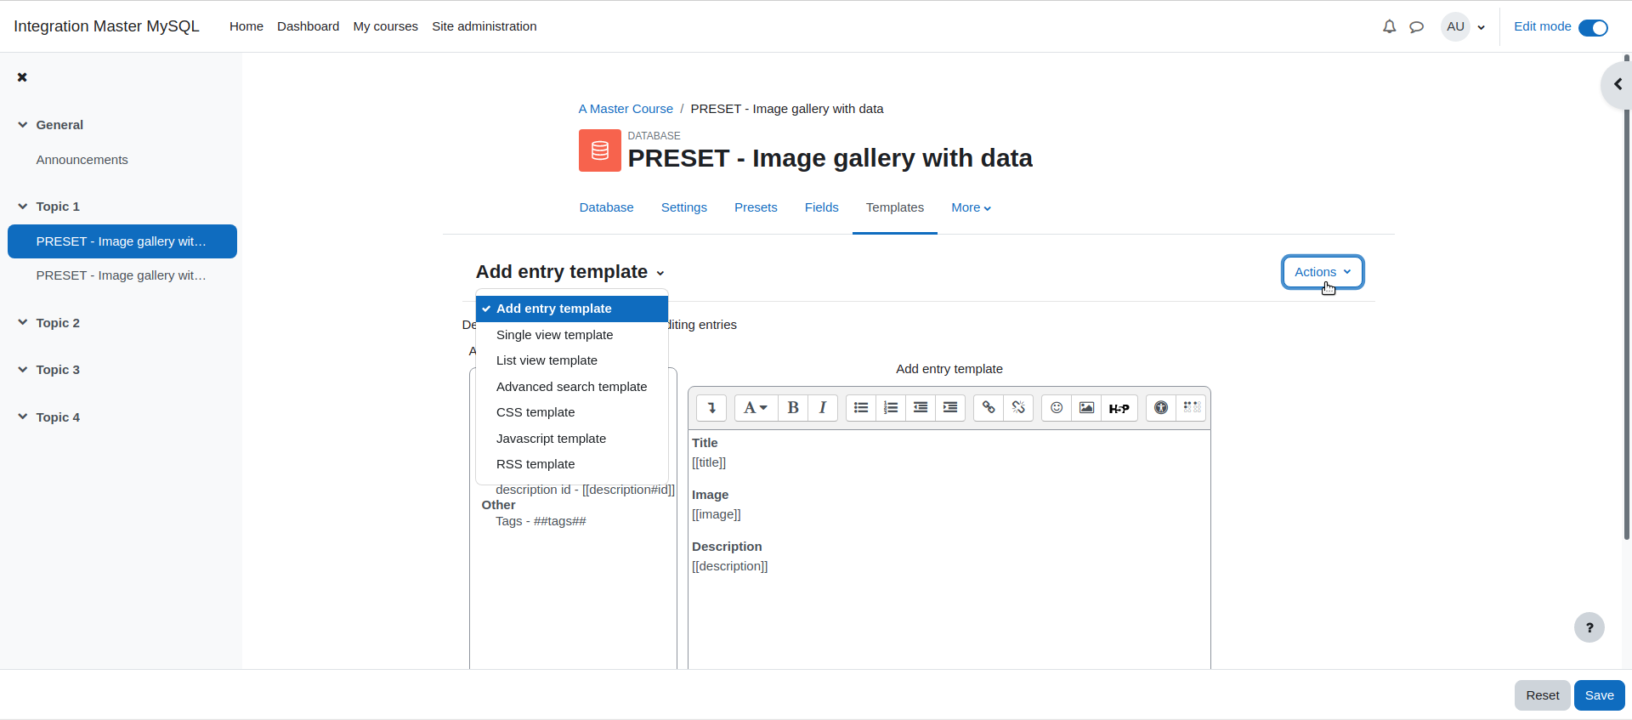1632x720 pixels.
Task: Open the insert image tool
Action: (x=1086, y=408)
